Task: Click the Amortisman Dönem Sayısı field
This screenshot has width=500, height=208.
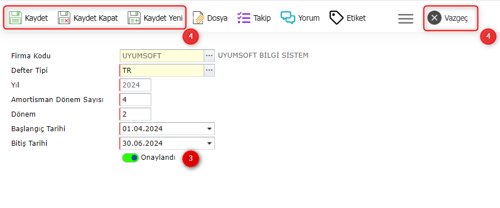Action: coord(135,100)
